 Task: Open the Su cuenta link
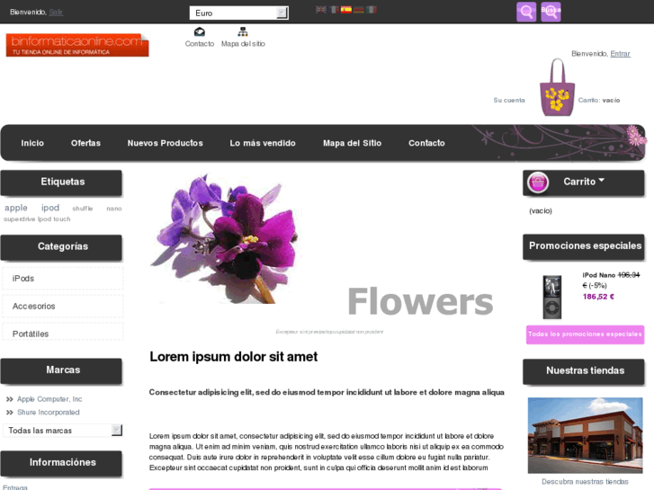[509, 100]
